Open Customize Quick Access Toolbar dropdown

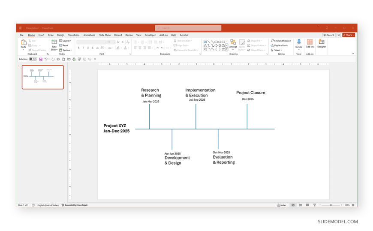coord(95,59)
